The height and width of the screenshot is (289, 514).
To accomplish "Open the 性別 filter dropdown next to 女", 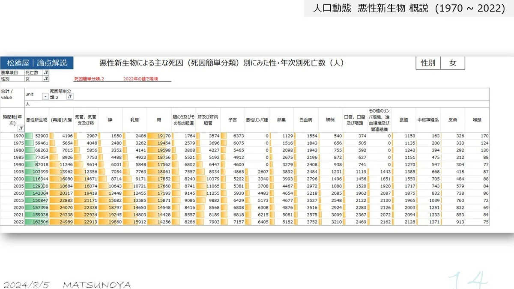I will coord(46,79).
